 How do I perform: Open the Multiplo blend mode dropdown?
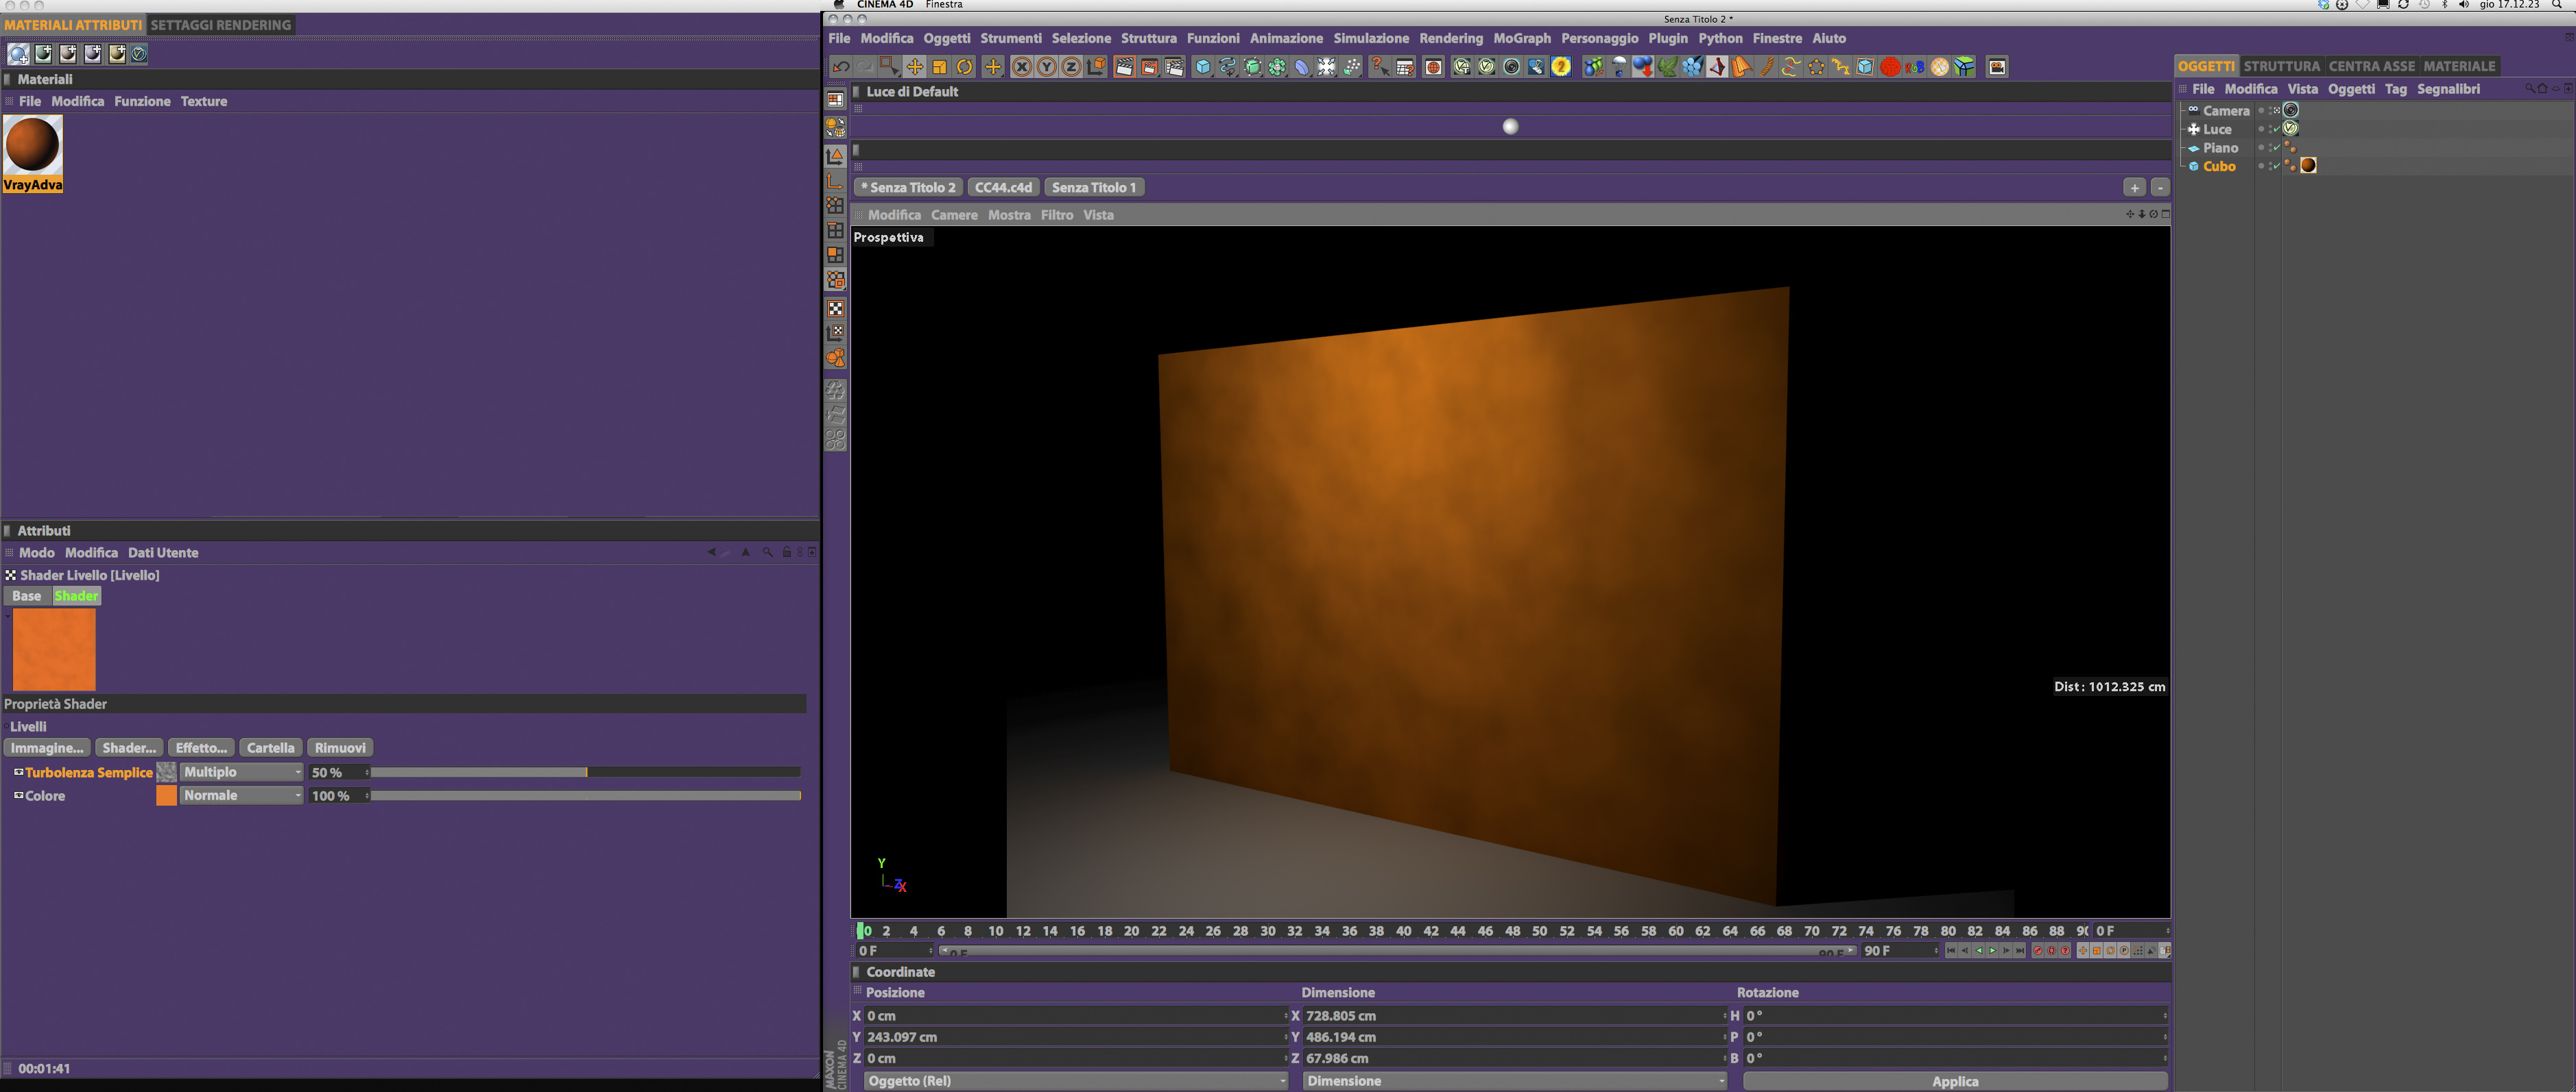(x=241, y=772)
